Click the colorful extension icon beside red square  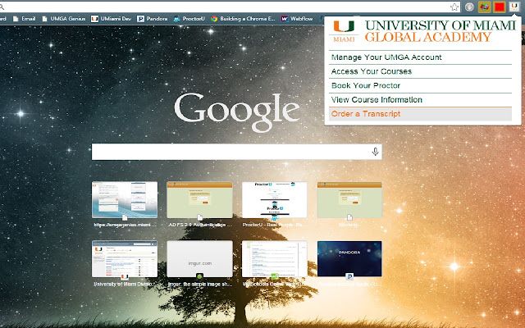485,7
